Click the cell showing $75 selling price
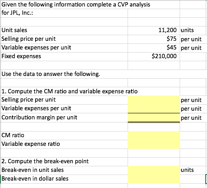The width and height of the screenshot is (207, 188). 154,39
